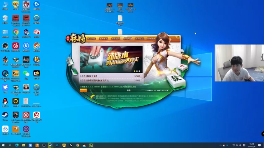Open the Overwatch desktop shortcut in second row

point(37,18)
